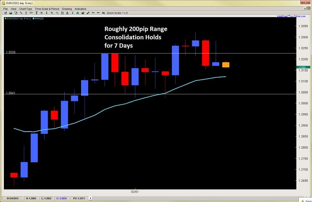Open the IntelliChart by FXtrek.com link
Image resolution: width=312 pixels, height=202 pixels.
click(x=291, y=16)
